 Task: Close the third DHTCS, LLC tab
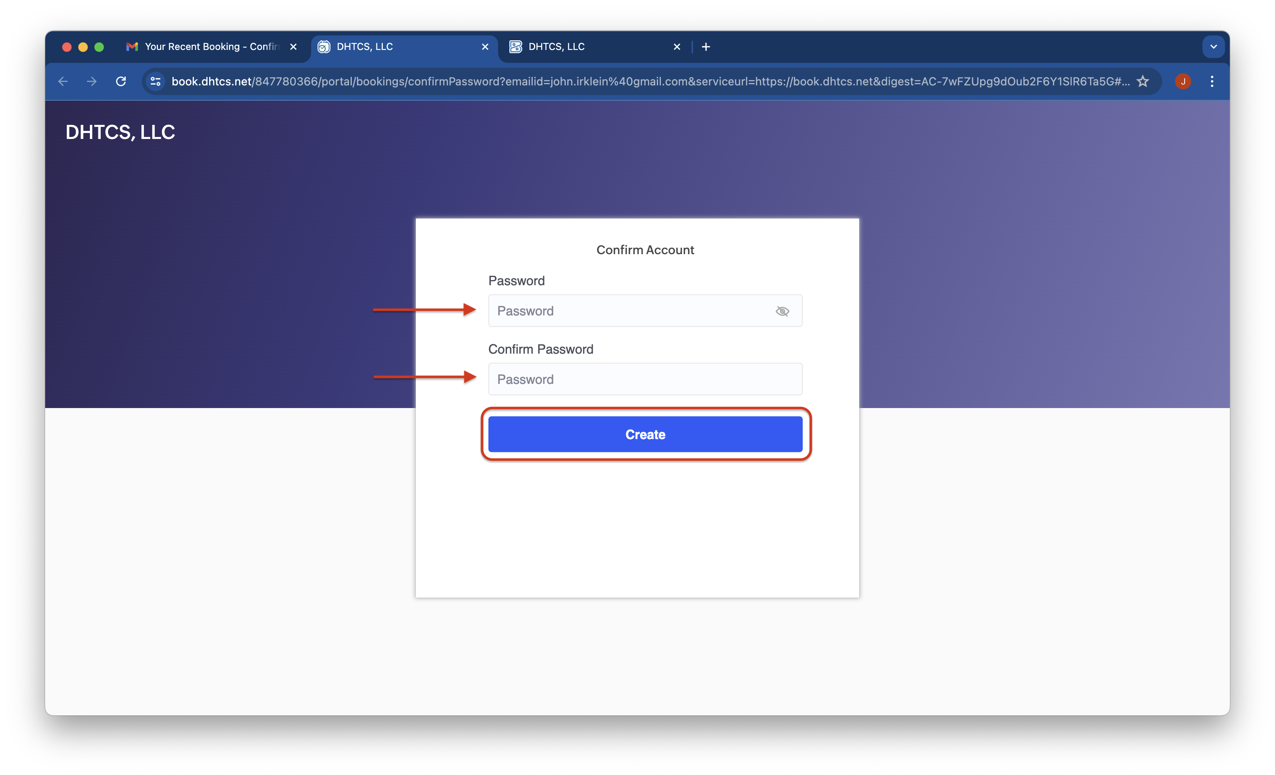[676, 47]
